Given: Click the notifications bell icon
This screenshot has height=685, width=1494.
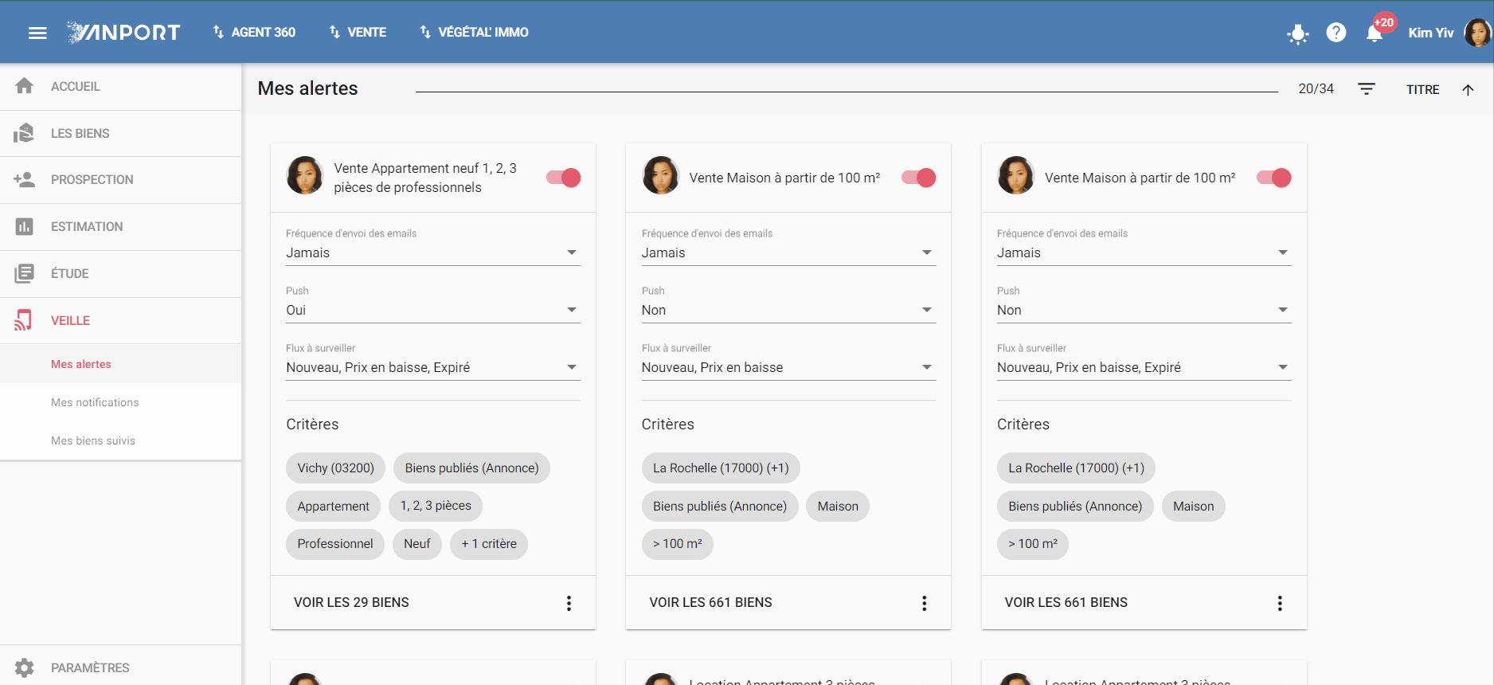Looking at the screenshot, I should point(1375,33).
